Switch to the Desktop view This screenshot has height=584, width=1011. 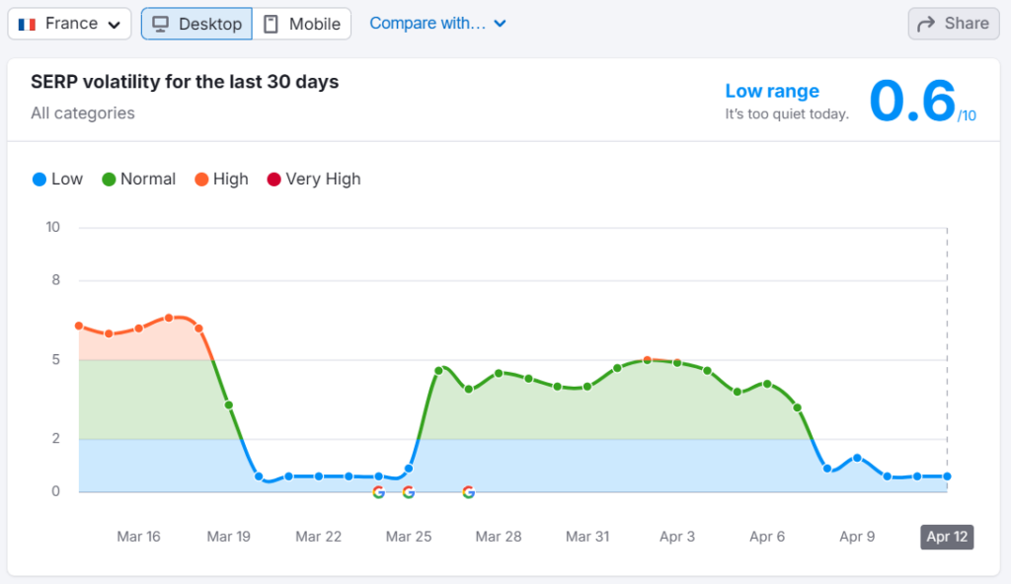[x=196, y=24]
